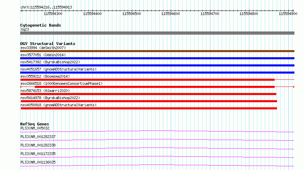Click ruler tick label 115594300
This screenshot has width=304, height=170.
(x=53, y=14)
